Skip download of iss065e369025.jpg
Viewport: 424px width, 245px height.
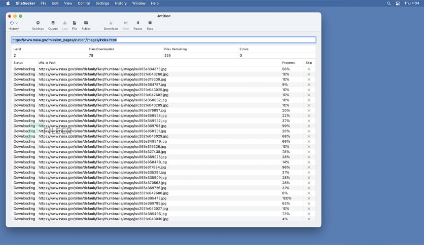click(x=309, y=157)
